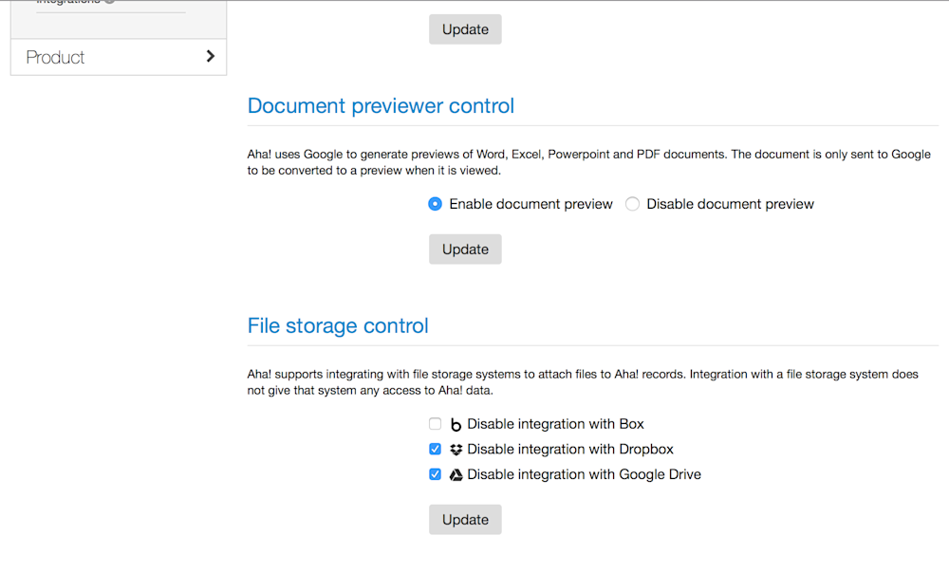
Task: Click Update under Document previewer control
Action: pyautogui.click(x=465, y=249)
